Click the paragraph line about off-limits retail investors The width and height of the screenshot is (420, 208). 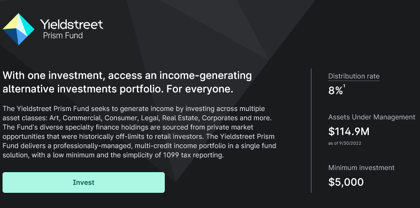[x=139, y=137]
